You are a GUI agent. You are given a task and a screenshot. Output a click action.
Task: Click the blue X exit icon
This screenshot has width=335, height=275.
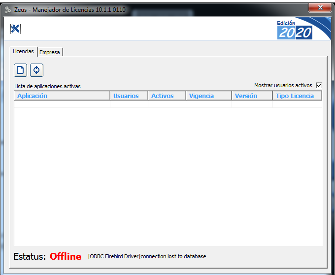pos(15,29)
